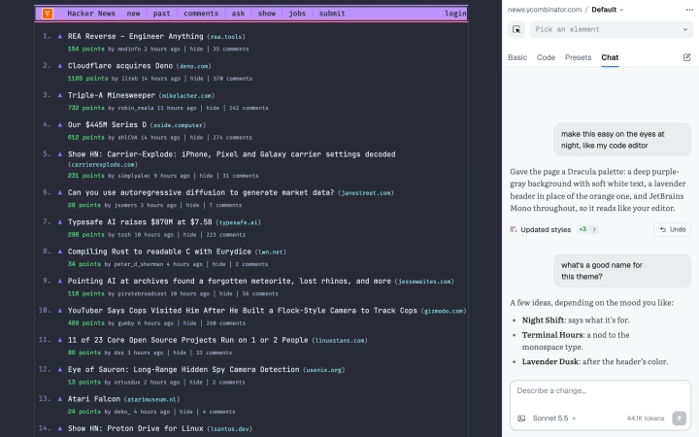Hide the Triple-A Minesweeper story
The width and height of the screenshot is (699, 437).
[x=213, y=108]
